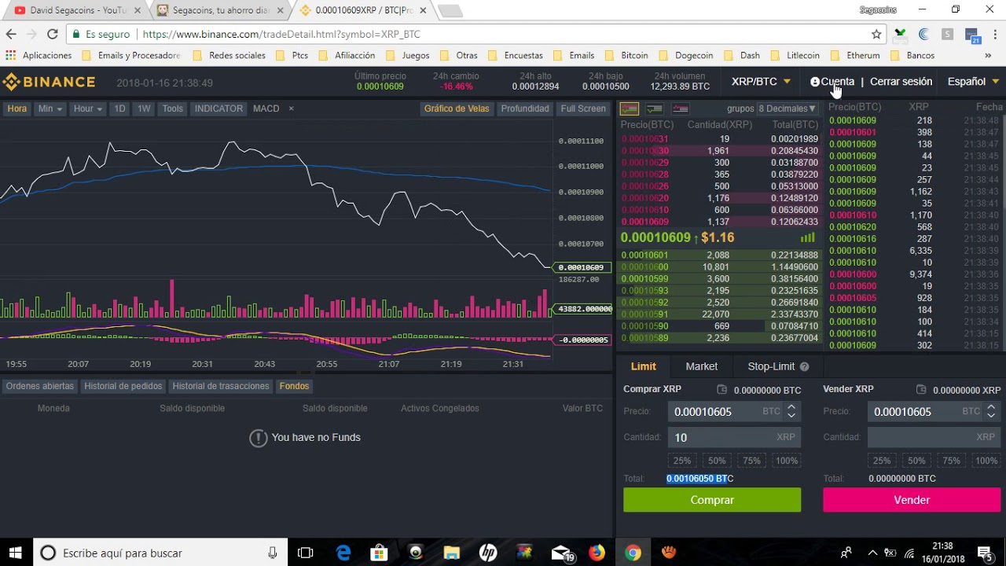Click the wallet icon next to Comprar XRP
Screen dimensions: 1006x566
(x=722, y=390)
